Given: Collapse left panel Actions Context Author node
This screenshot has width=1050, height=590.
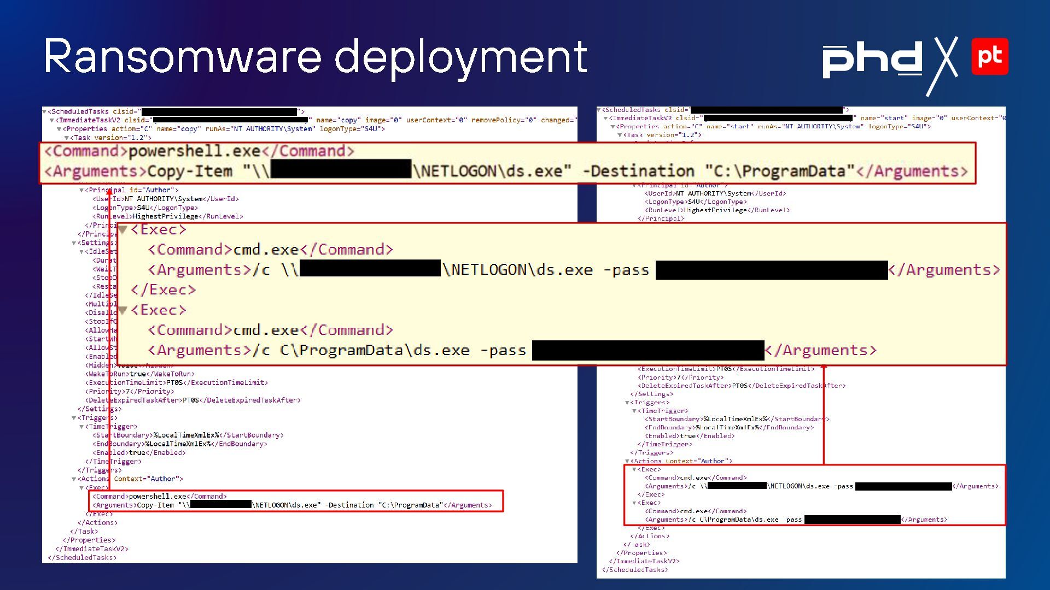Looking at the screenshot, I should coord(74,479).
